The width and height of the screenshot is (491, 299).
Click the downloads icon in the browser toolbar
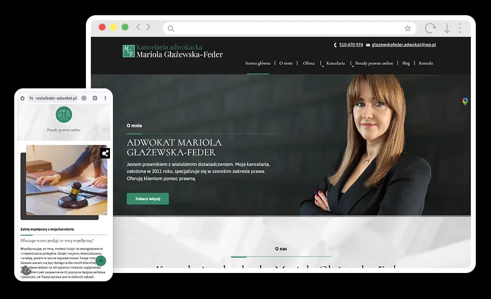pyautogui.click(x=447, y=27)
